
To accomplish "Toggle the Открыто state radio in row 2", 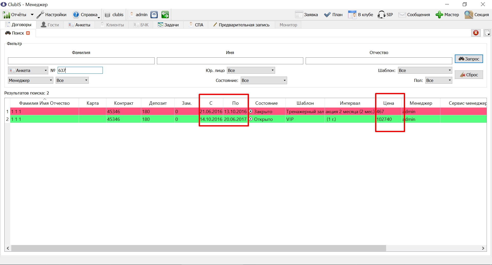I will [251, 119].
